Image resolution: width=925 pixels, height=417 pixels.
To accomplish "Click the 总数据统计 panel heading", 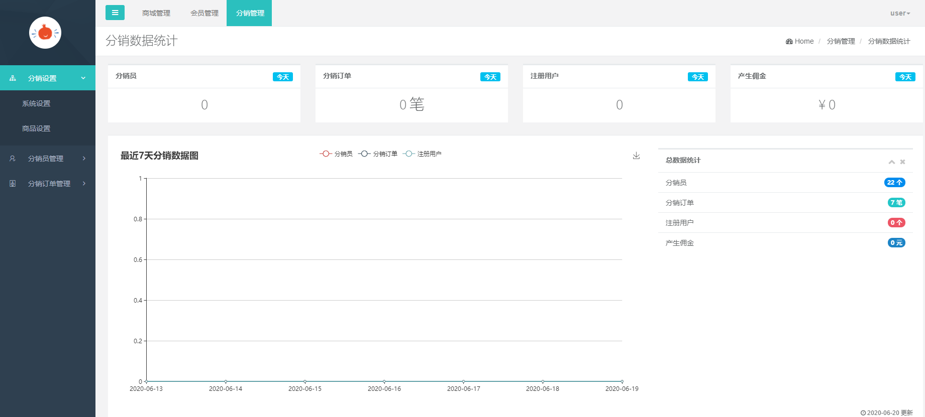I will [x=683, y=160].
